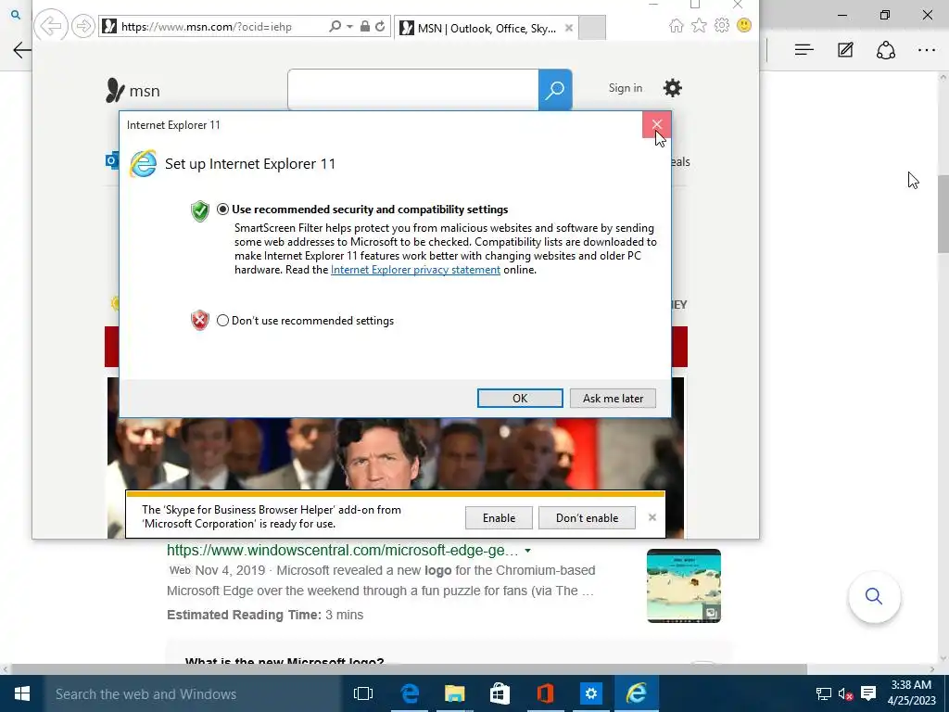
Task: Open the Edge more actions ellipsis menu
Action: [x=927, y=50]
